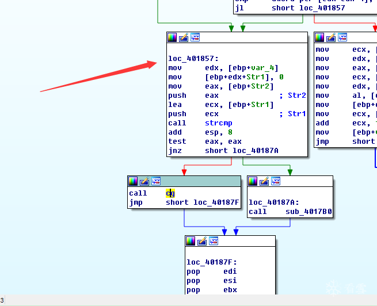Click pencil edit icon on loc_40187F block
This screenshot has height=306, width=377.
[202, 241]
